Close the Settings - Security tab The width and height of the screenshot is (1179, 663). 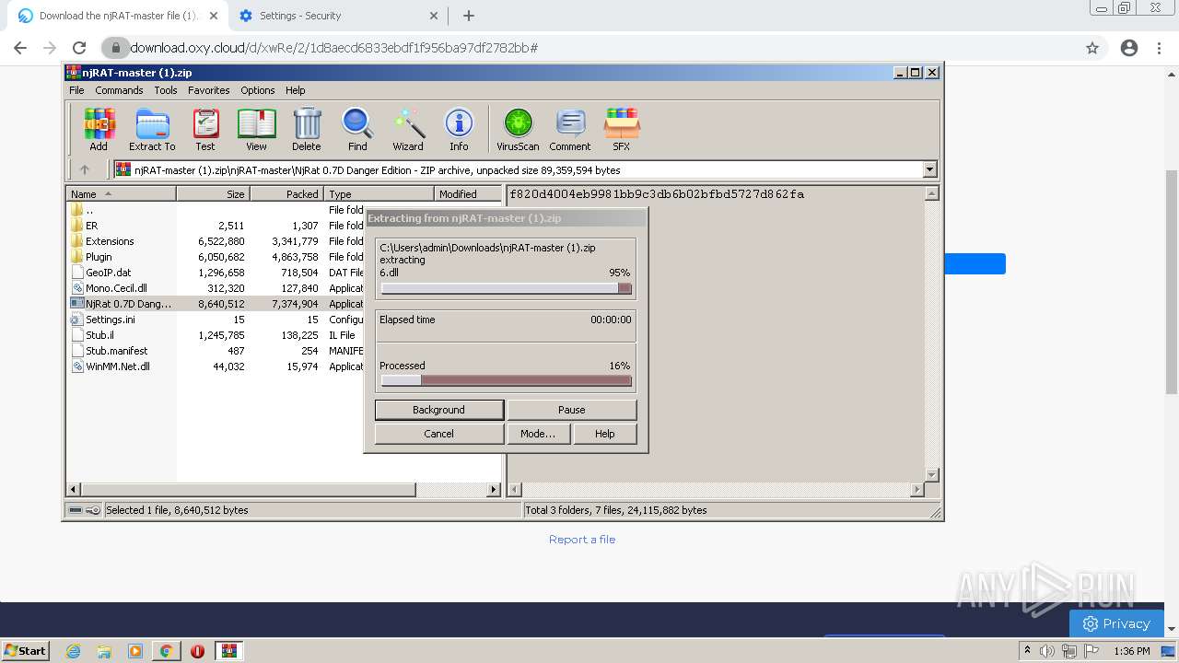pos(435,16)
